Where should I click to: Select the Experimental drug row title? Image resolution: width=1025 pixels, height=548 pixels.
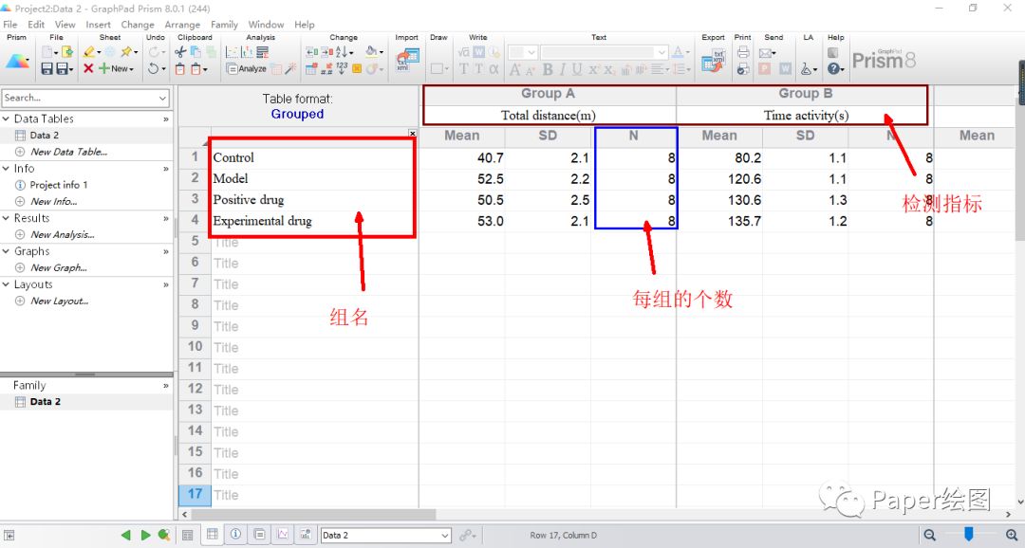click(x=314, y=221)
